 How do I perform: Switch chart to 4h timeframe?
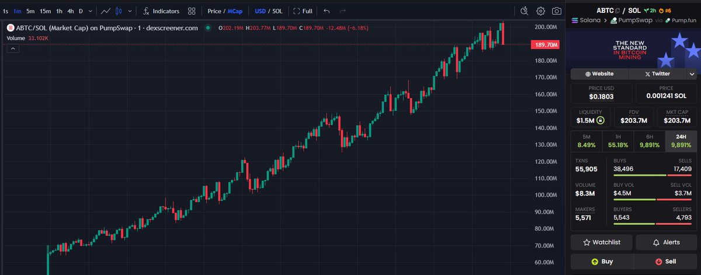pos(70,11)
